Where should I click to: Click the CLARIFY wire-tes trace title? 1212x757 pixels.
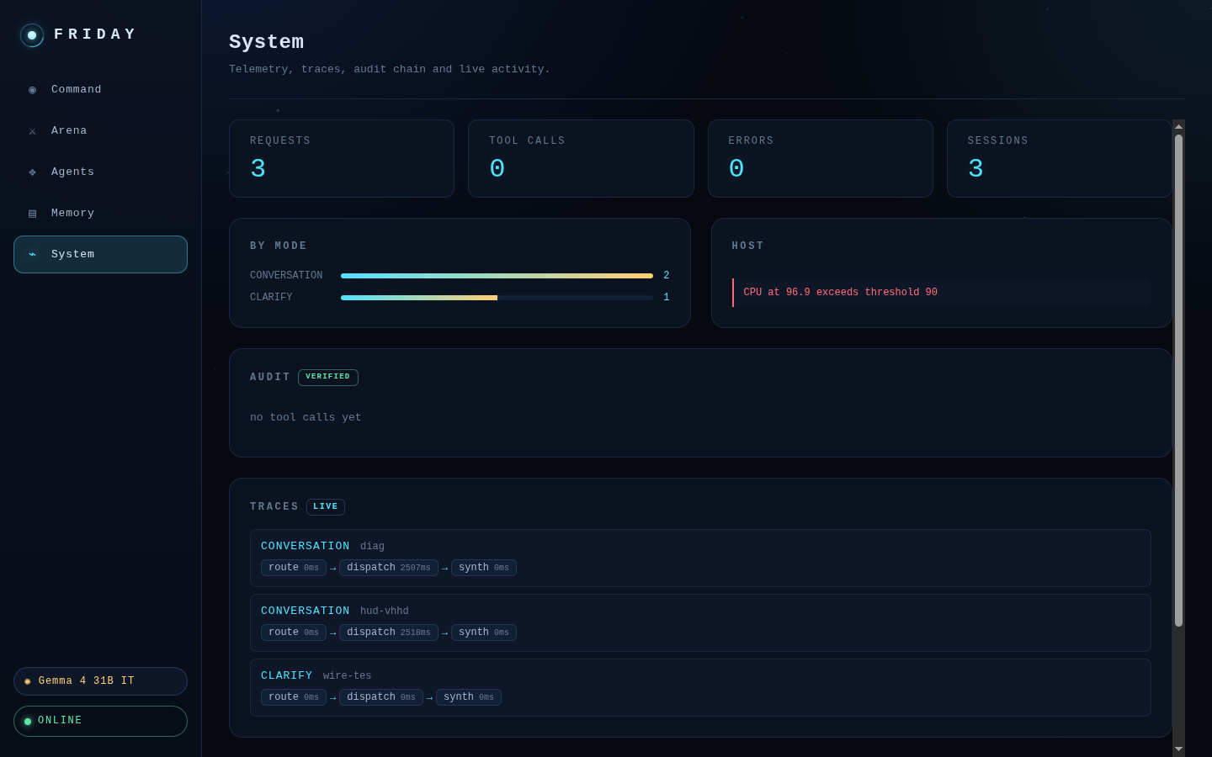pos(286,675)
